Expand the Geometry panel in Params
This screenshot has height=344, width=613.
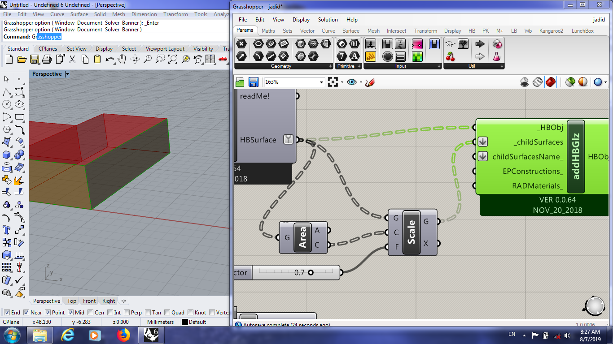pos(330,66)
